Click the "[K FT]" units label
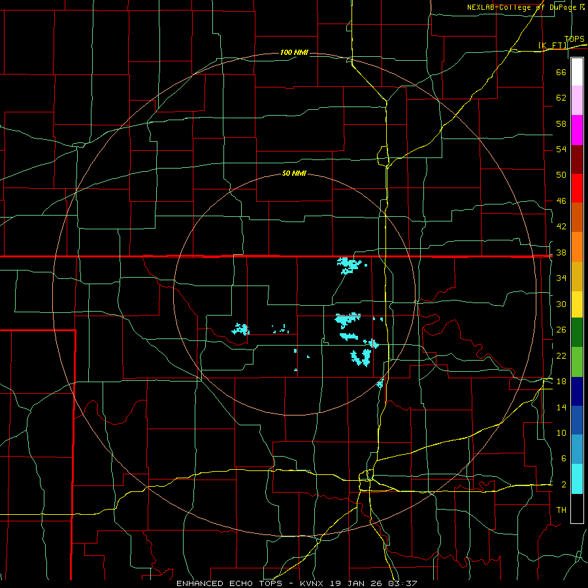The image size is (588, 588). pyautogui.click(x=553, y=45)
